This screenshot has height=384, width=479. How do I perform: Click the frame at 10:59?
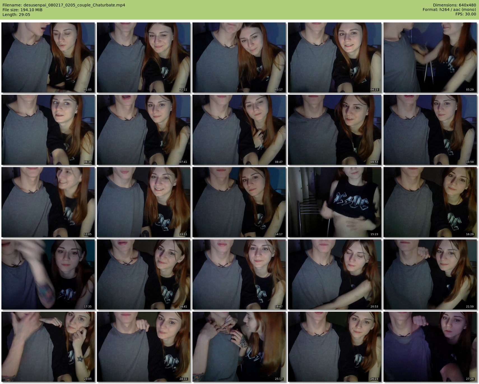click(x=430, y=130)
